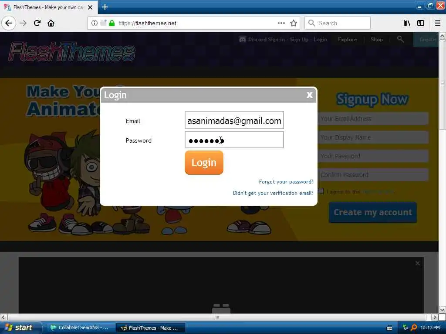446x334 pixels.
Task: Open the browser home page icon
Action: click(x=51, y=23)
